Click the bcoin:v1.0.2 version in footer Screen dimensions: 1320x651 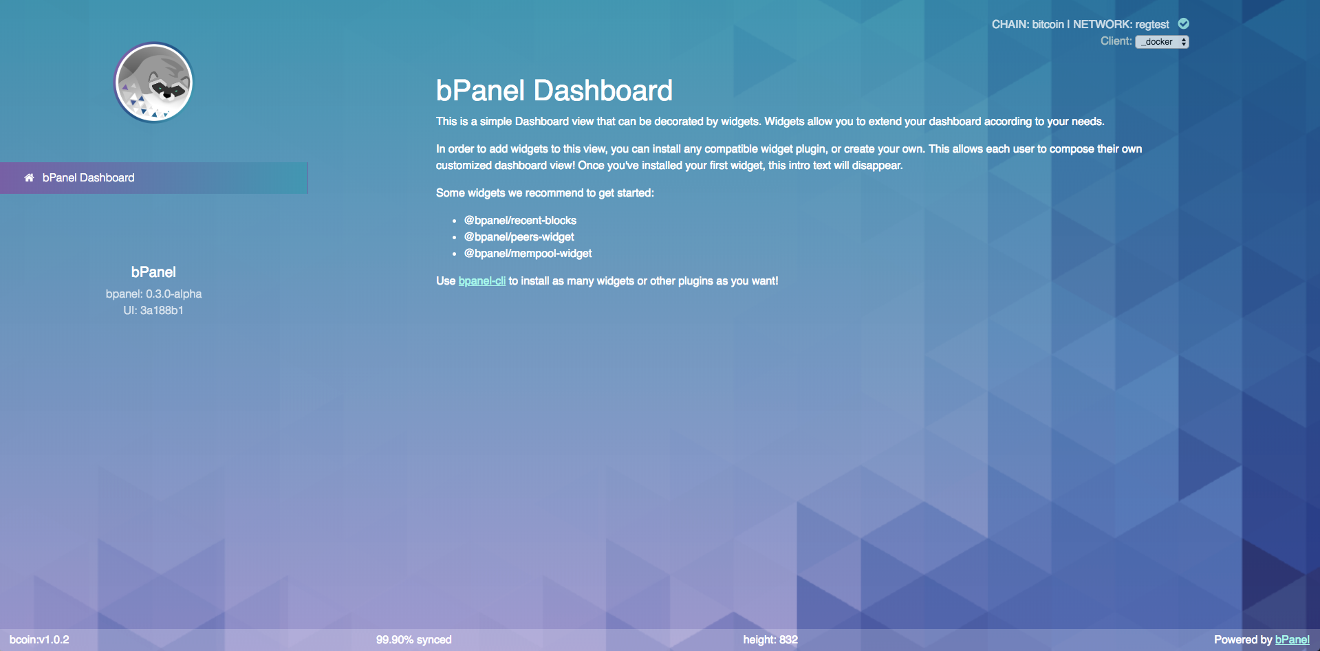(x=39, y=640)
